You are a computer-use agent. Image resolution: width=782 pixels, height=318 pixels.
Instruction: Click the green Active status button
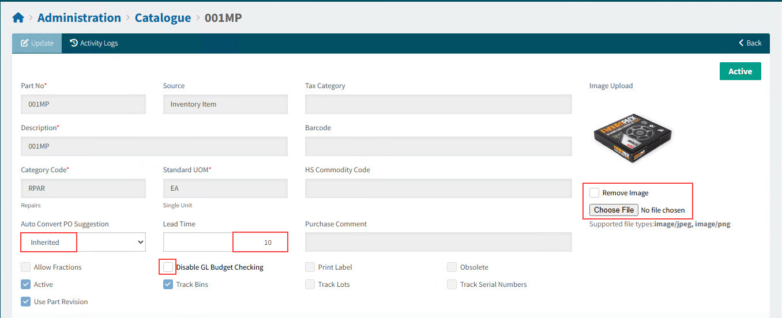(x=740, y=71)
